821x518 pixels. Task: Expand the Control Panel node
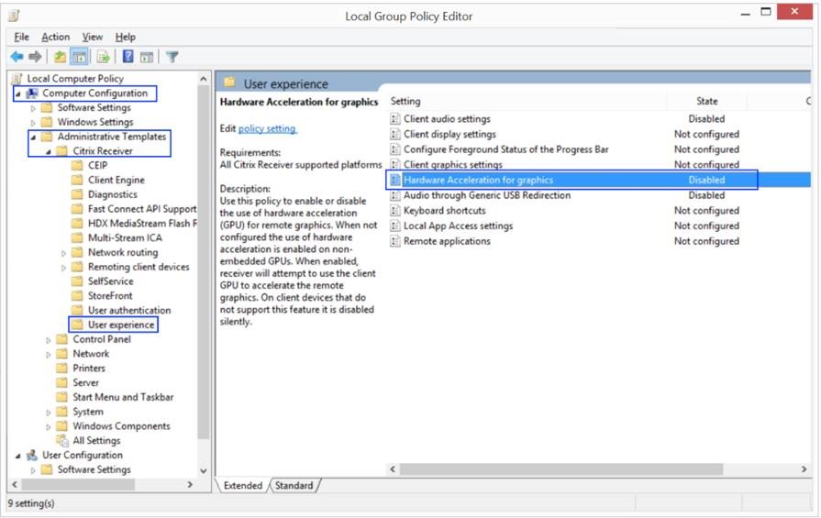(x=49, y=340)
